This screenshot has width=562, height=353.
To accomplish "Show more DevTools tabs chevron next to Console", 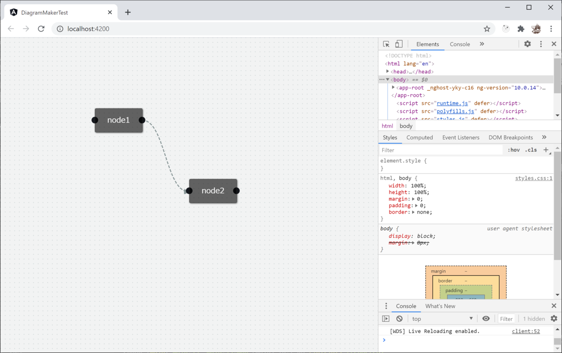I will coord(482,44).
